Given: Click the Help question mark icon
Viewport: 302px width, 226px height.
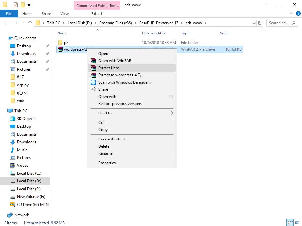Looking at the screenshot, I should [x=298, y=13].
